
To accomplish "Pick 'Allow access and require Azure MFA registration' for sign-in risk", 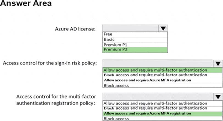I will coord(155,80).
